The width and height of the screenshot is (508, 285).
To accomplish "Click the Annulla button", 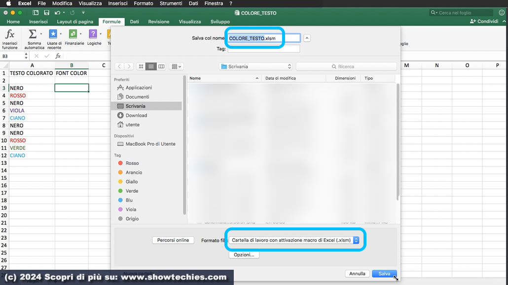I will coord(357,274).
